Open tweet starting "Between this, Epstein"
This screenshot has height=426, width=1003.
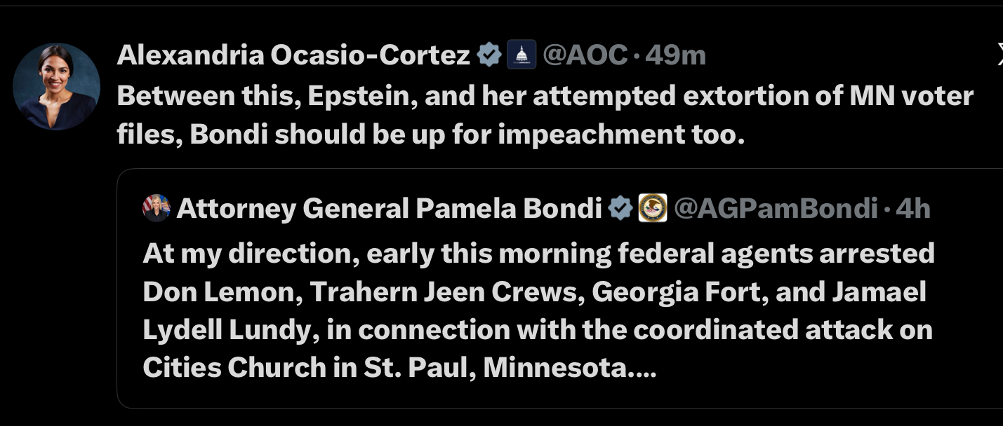[545, 96]
